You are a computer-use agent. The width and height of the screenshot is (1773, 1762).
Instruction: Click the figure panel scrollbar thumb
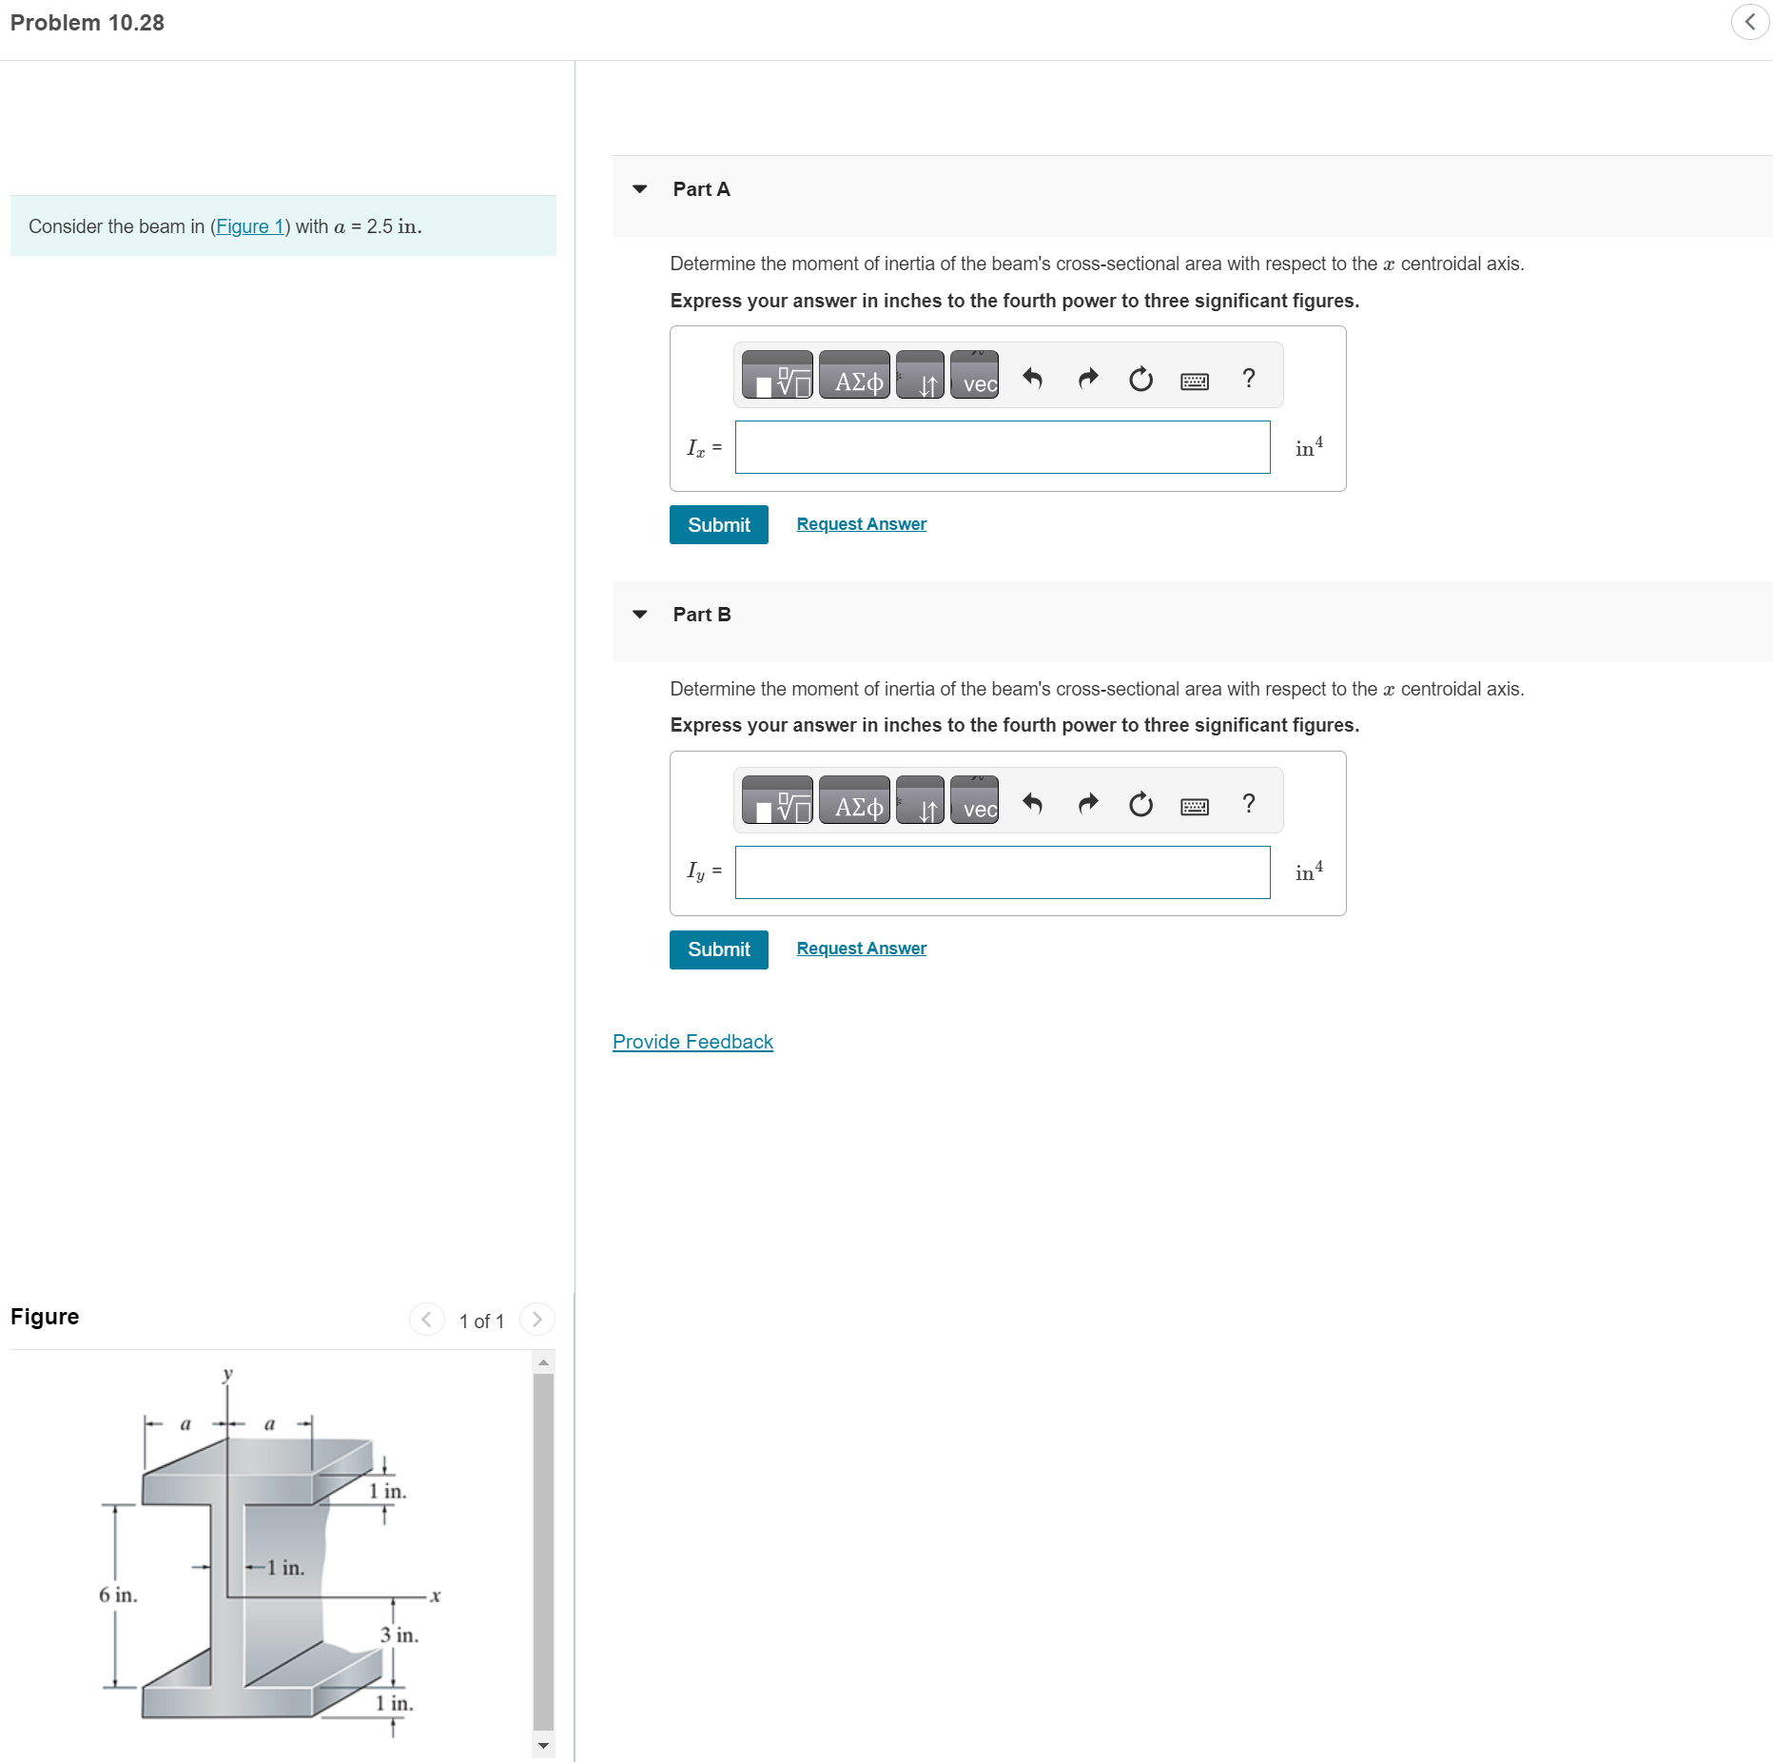[543, 1551]
